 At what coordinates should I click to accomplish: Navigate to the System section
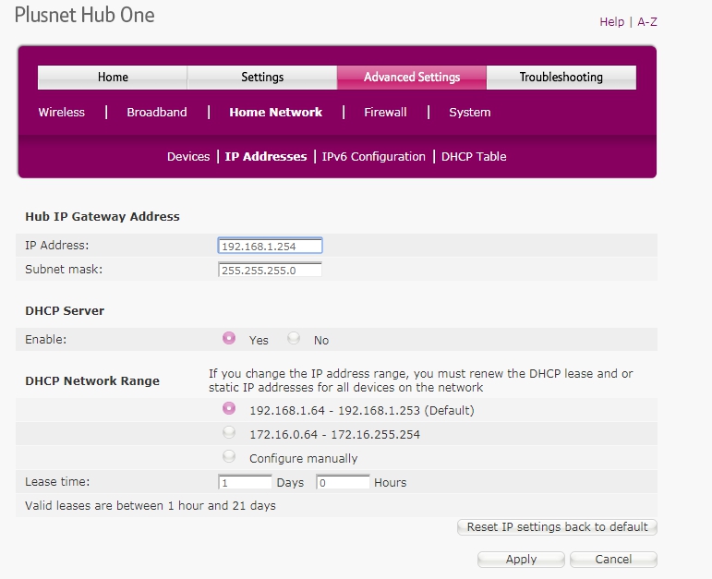click(x=469, y=113)
